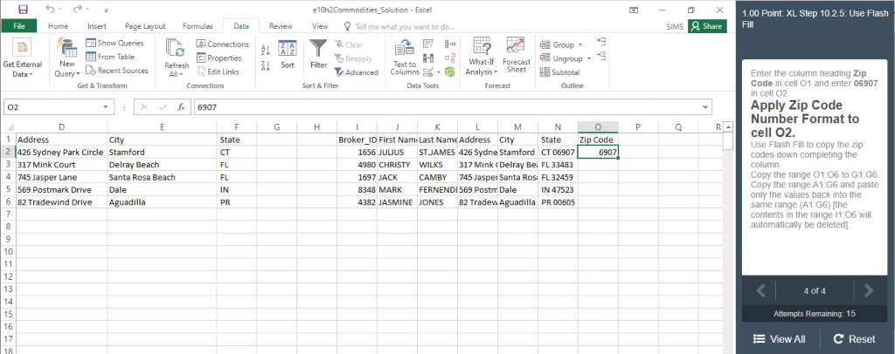Click Connections in ribbon
895x354 pixels.
[223, 44]
